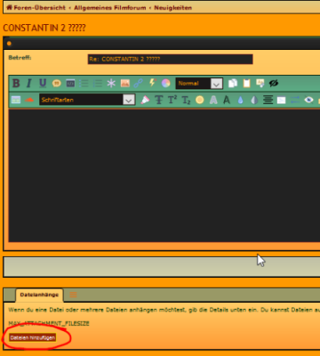Go to Allgemeines Filmforum breadcrumb
Image resolution: width=320 pixels, height=356 pixels.
click(110, 8)
